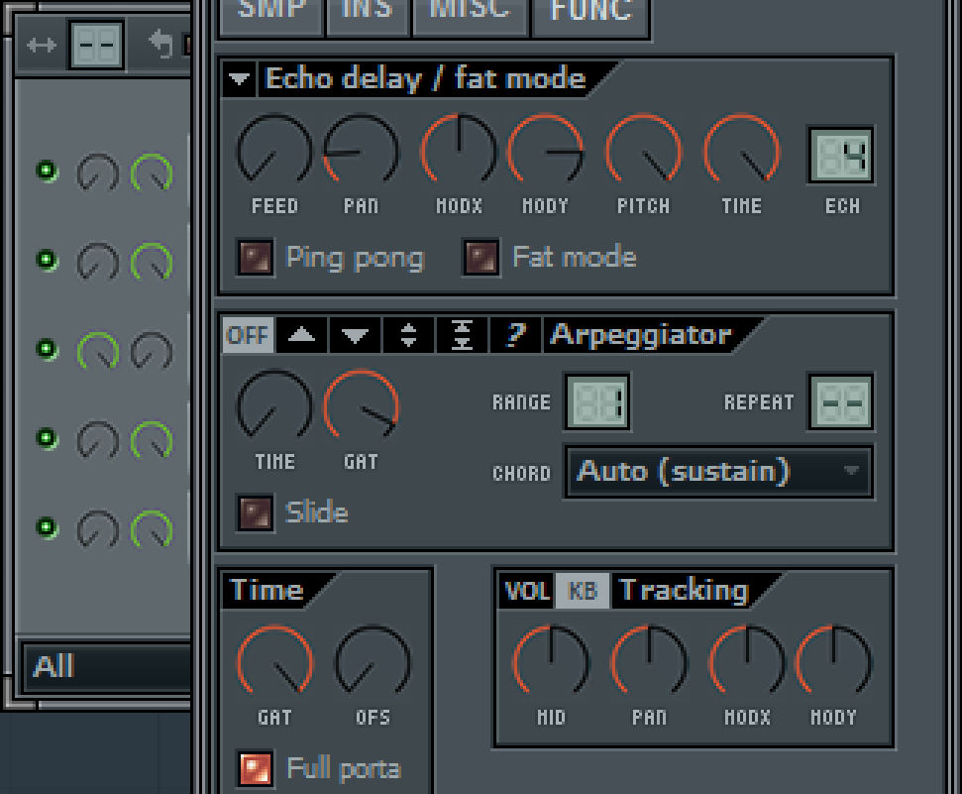Enable Slide in the Arpeggiator panel
962x794 pixels.
[255, 512]
